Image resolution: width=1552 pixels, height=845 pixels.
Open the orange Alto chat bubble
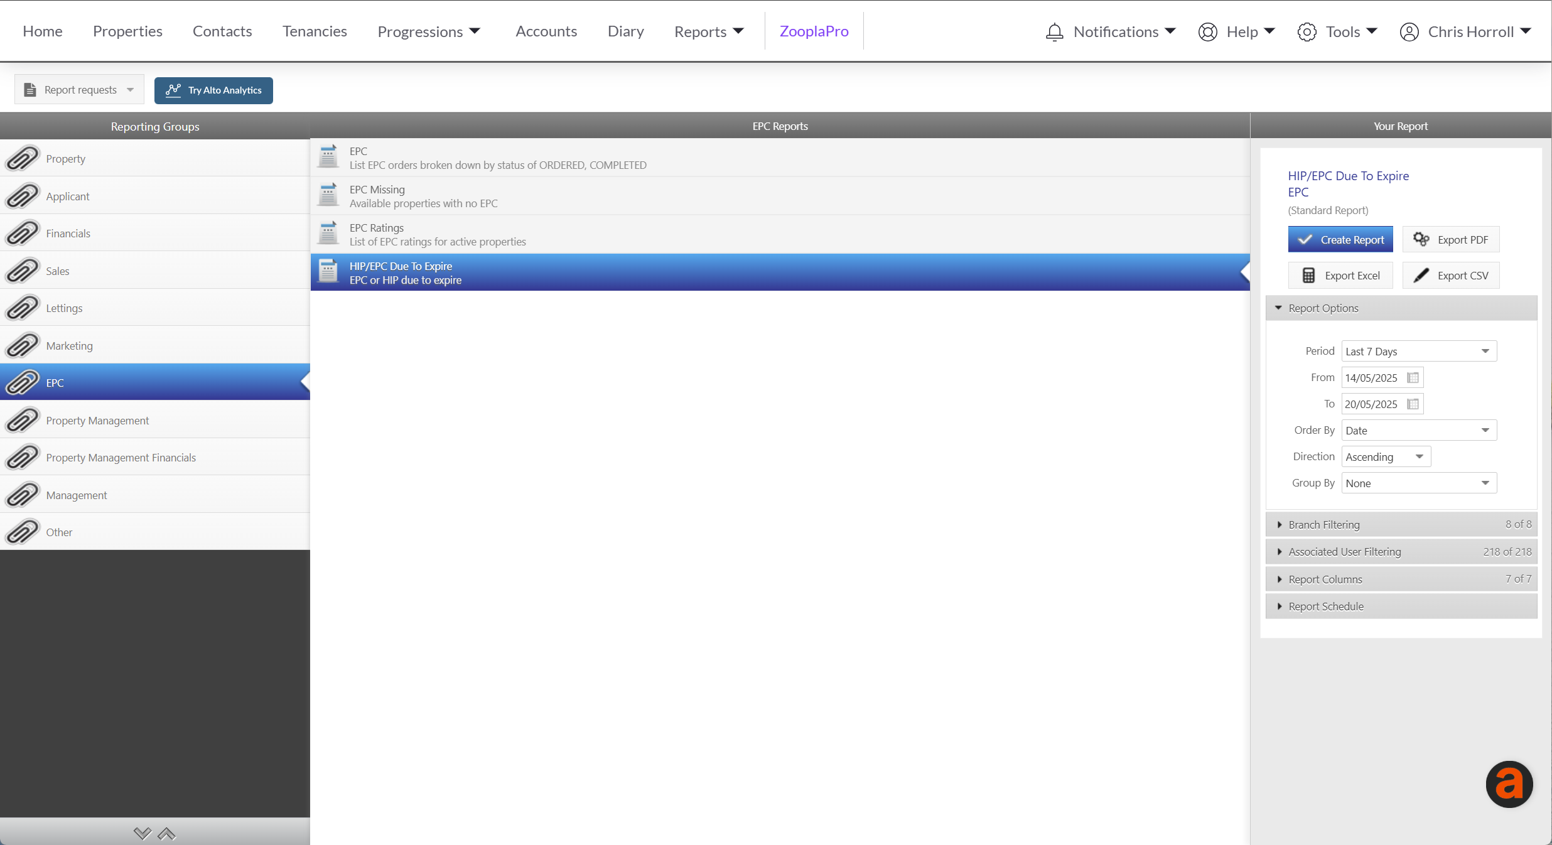pos(1509,784)
